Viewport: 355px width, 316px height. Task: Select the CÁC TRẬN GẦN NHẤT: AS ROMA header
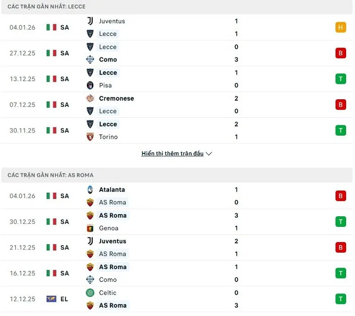pos(50,175)
